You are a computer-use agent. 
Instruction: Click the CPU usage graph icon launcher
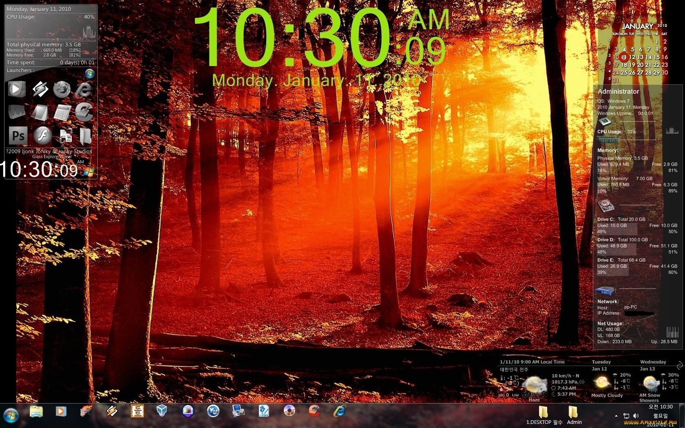[17, 112]
